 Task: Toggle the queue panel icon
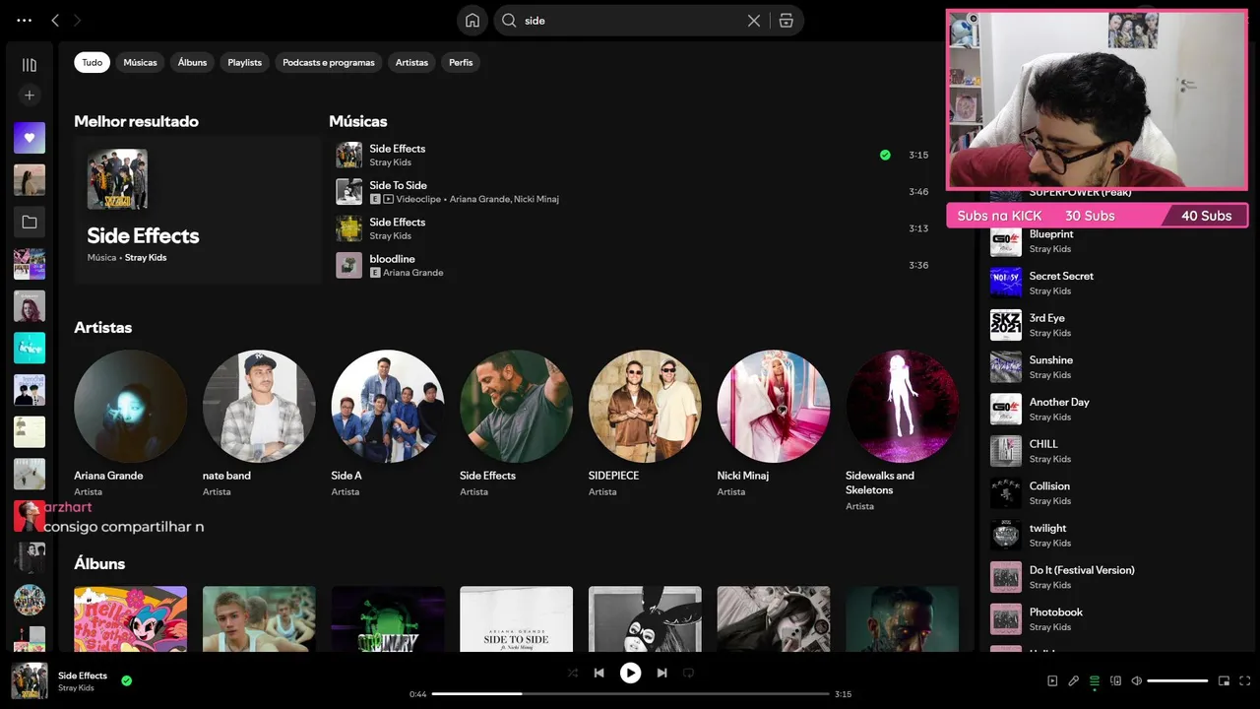1095,680
